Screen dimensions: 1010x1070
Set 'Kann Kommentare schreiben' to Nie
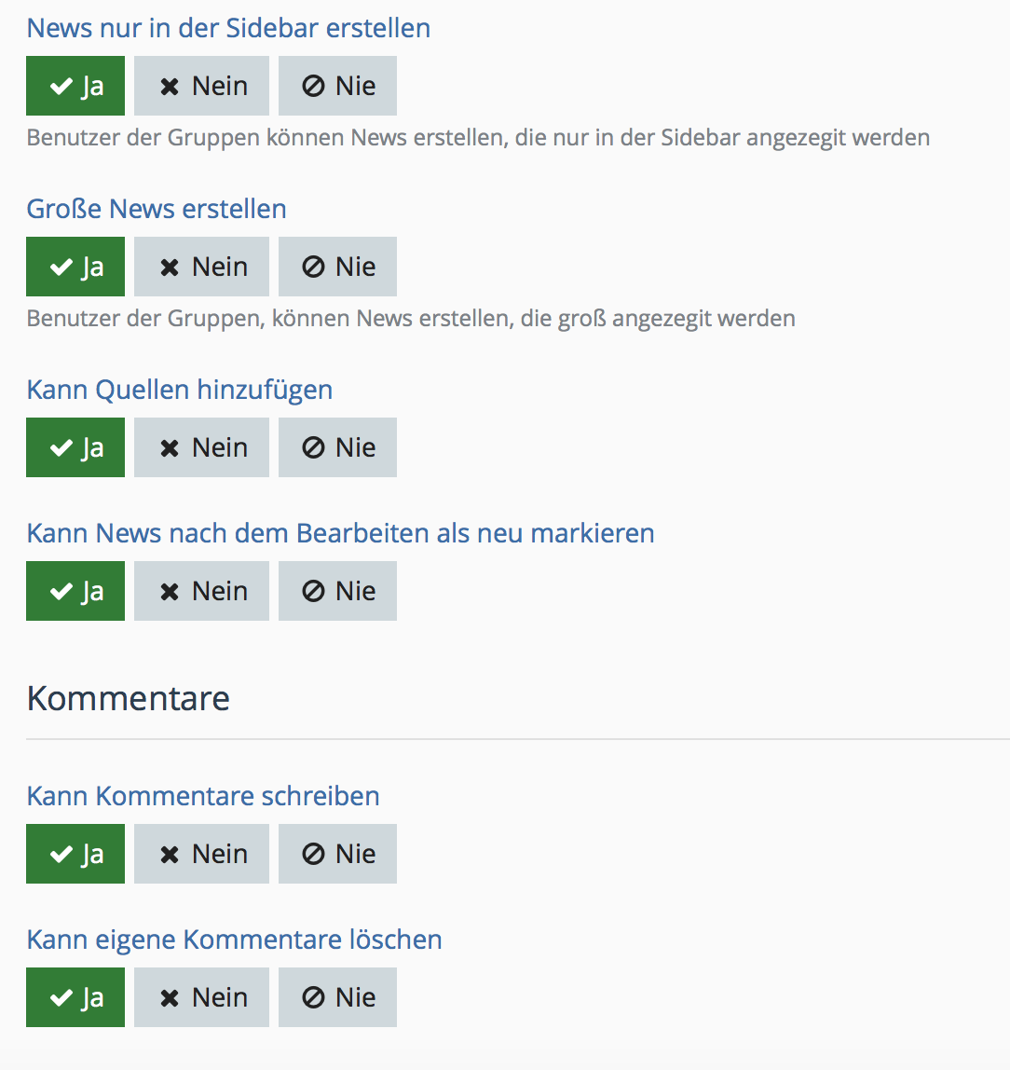[337, 854]
